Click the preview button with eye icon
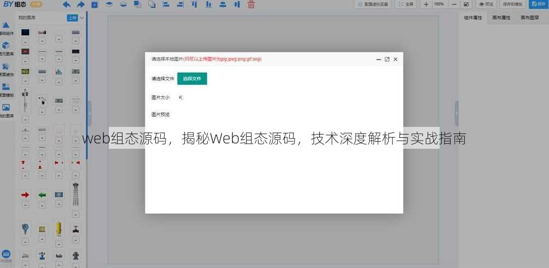 click(x=486, y=4)
